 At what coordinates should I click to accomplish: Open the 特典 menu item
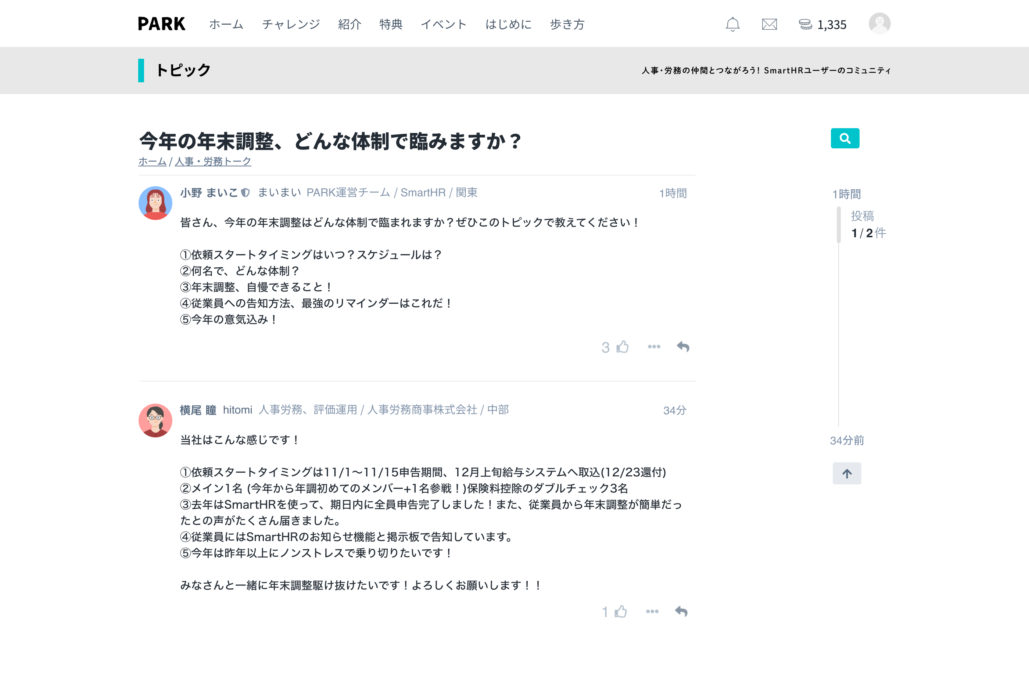click(390, 24)
